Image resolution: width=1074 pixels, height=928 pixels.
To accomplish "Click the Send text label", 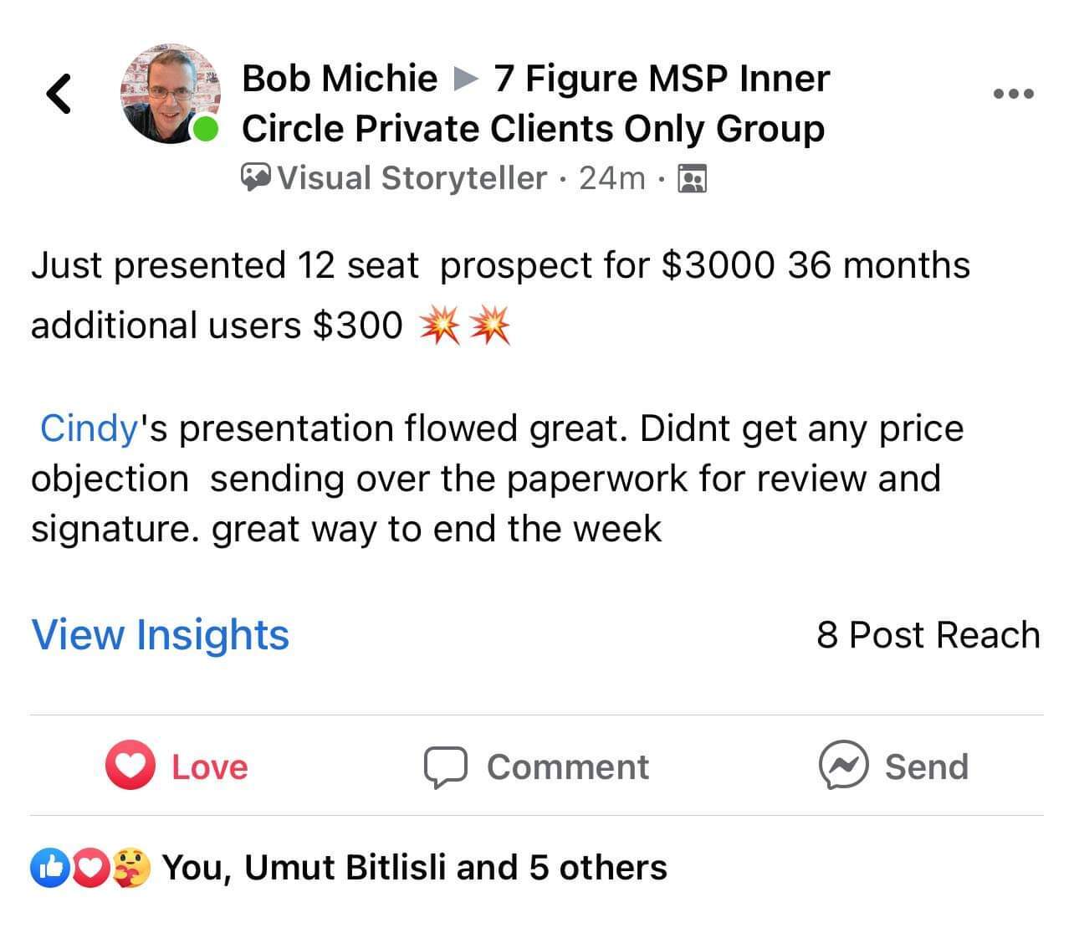I will point(926,766).
